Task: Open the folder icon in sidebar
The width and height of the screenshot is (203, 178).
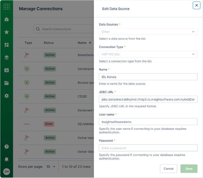Action: (x=7, y=83)
